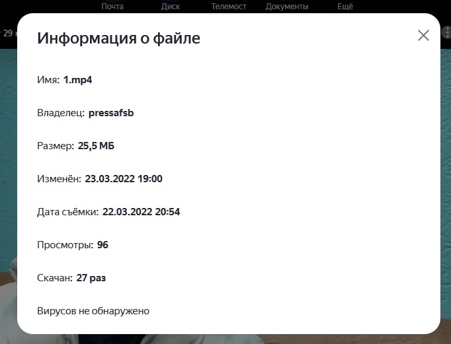The image size is (451, 344).
Task: Click the download count 27 раз
Action: [91, 278]
